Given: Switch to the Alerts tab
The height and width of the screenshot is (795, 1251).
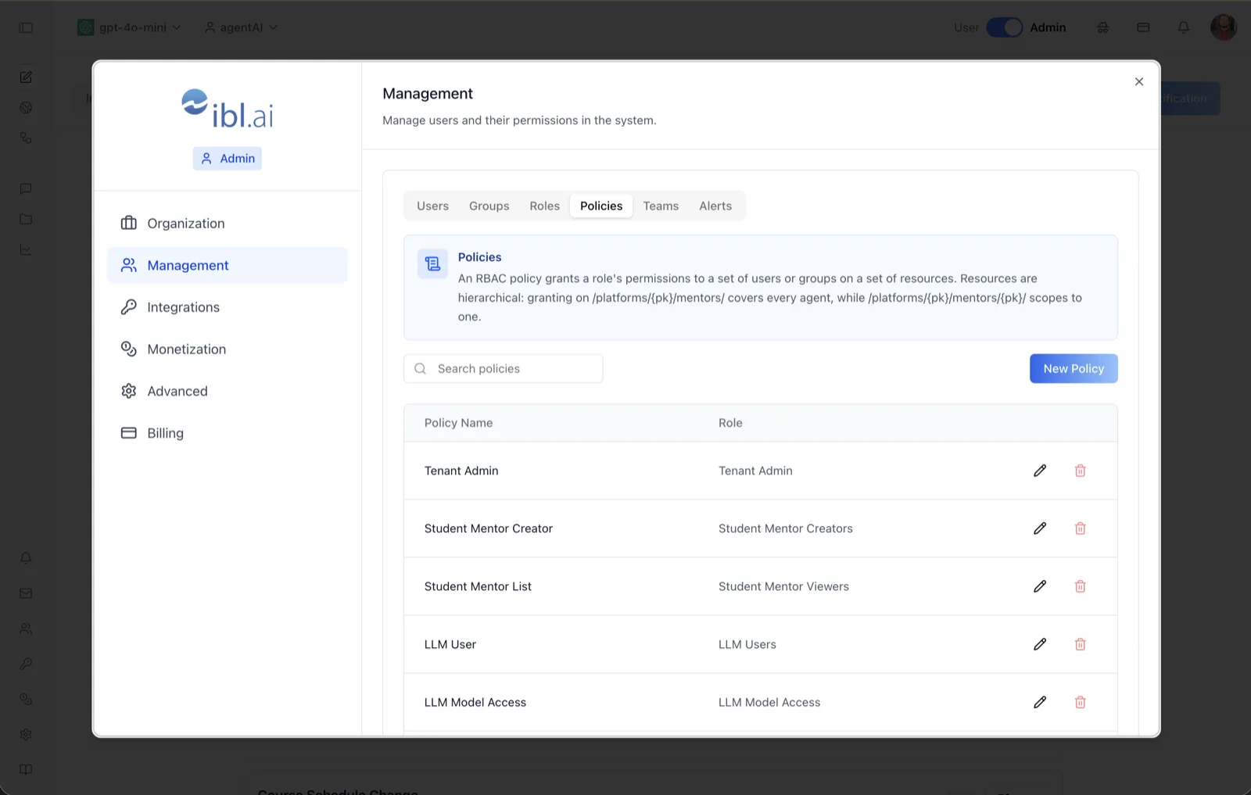Looking at the screenshot, I should click(715, 206).
